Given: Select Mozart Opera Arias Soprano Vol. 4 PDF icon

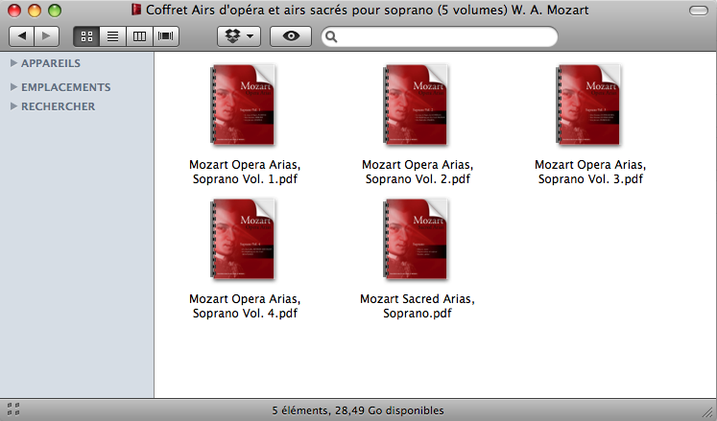Looking at the screenshot, I should [x=244, y=239].
